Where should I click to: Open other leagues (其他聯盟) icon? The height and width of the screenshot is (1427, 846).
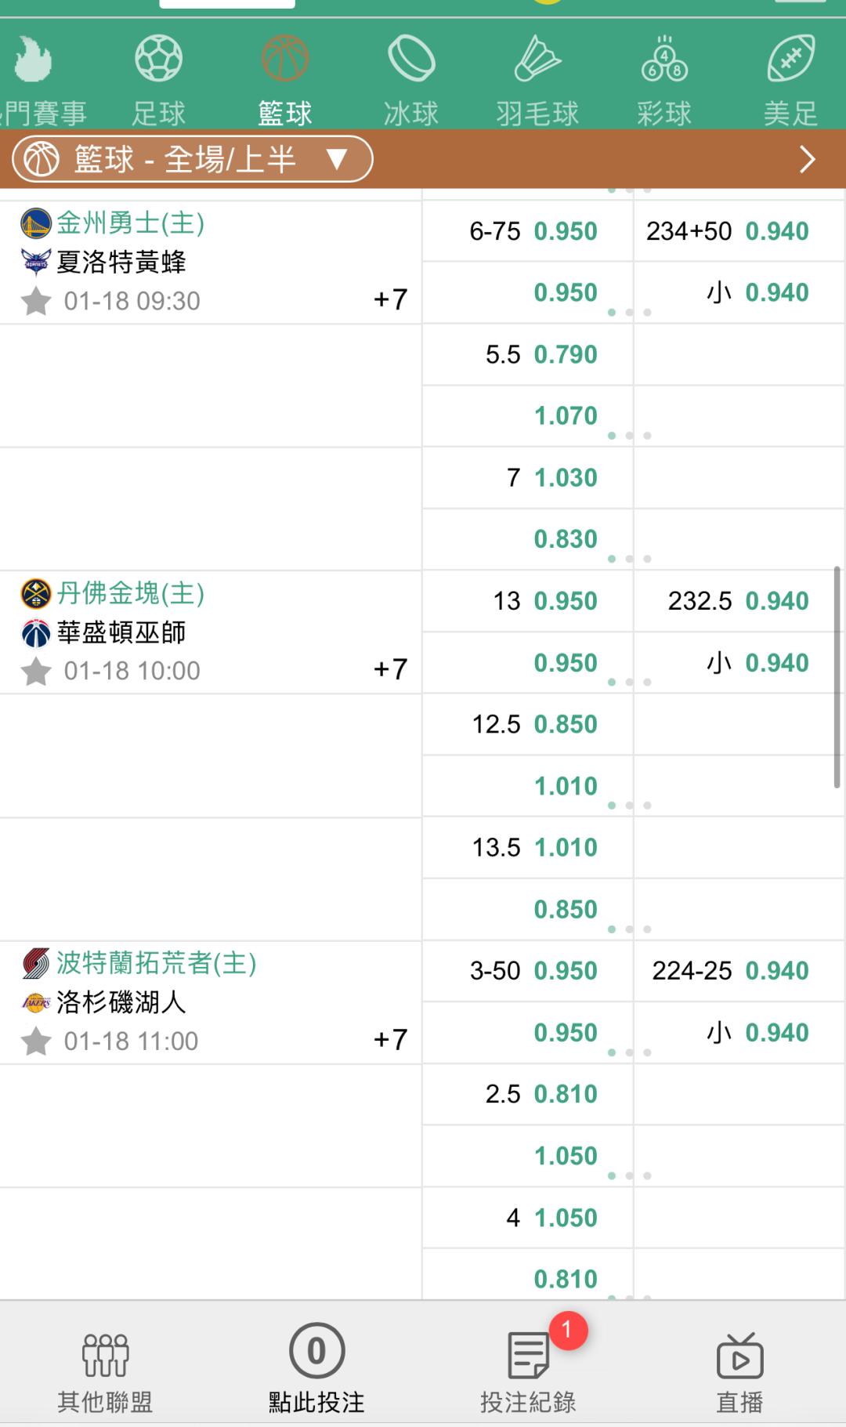(105, 1357)
